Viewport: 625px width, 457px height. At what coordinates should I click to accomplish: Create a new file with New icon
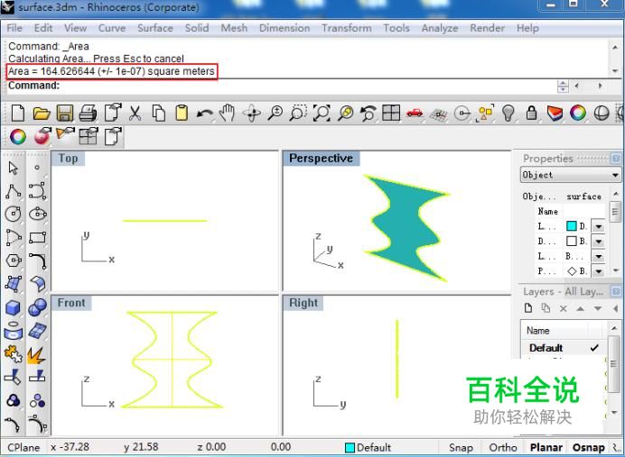[17, 114]
